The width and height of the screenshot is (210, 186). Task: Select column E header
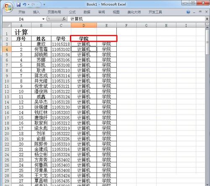[107, 25]
